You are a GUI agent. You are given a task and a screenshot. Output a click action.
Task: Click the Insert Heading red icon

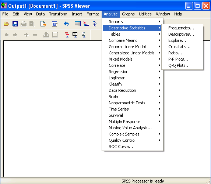(x=67, y=35)
